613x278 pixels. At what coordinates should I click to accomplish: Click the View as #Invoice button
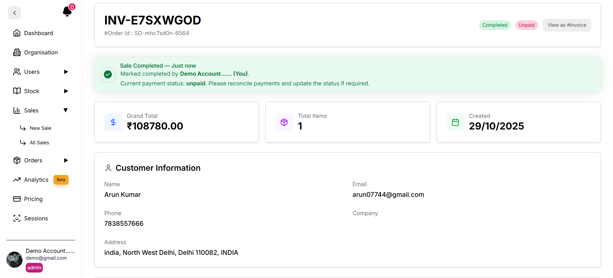coord(567,25)
